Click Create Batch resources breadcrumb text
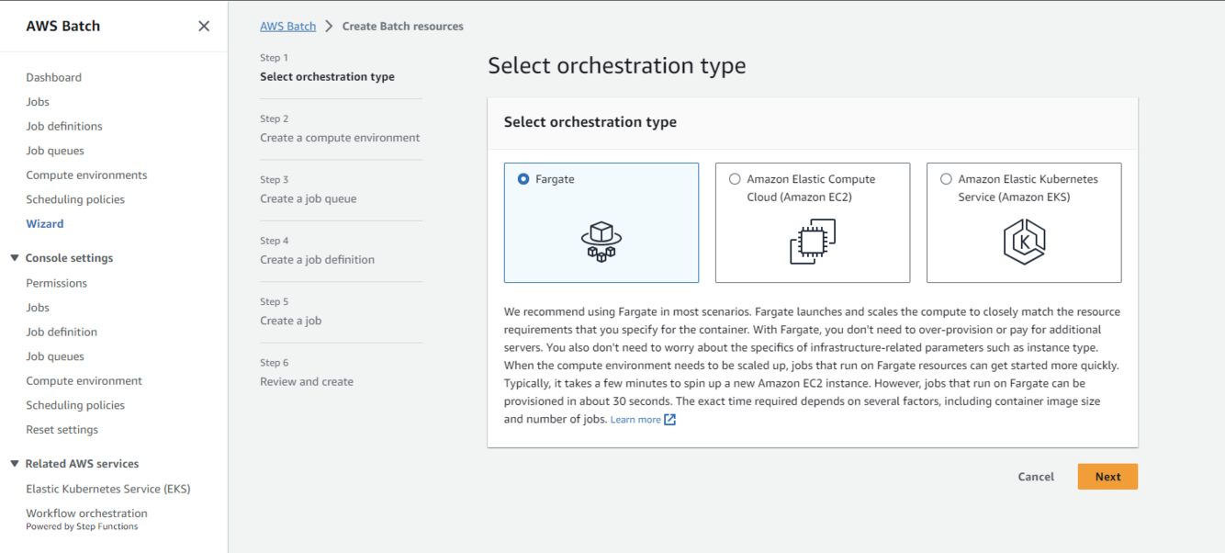 coord(403,26)
